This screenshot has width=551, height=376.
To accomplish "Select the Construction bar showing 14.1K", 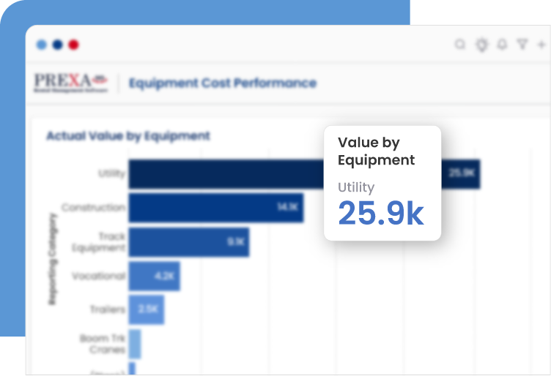I will tap(215, 207).
